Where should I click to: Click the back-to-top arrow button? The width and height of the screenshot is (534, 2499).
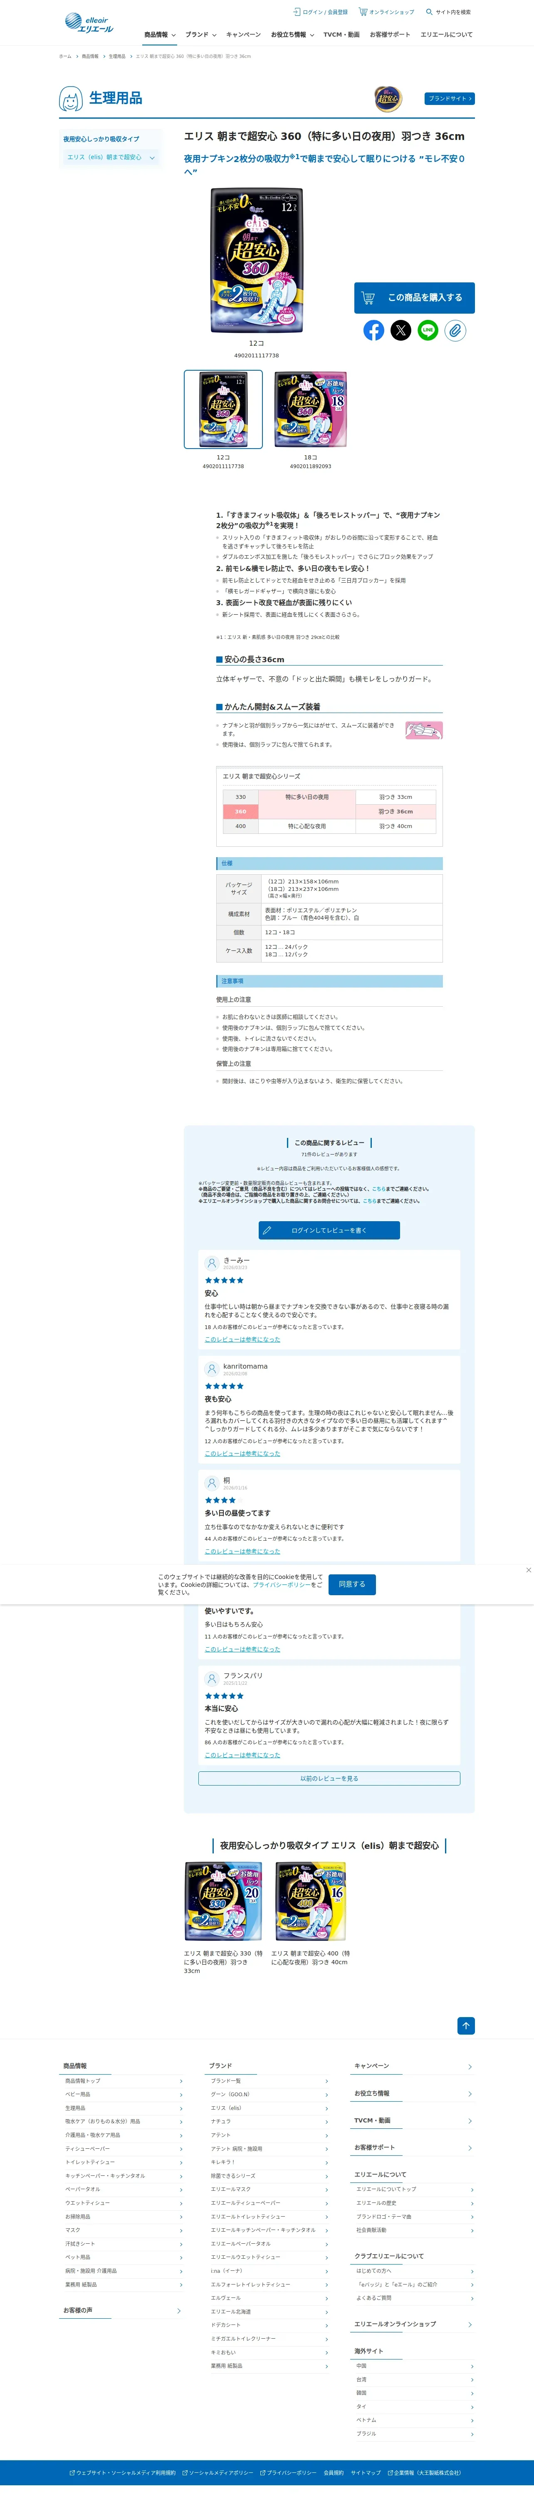pos(466,2025)
